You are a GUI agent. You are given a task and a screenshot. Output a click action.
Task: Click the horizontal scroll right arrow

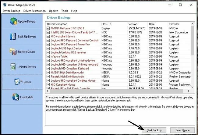[189, 91]
